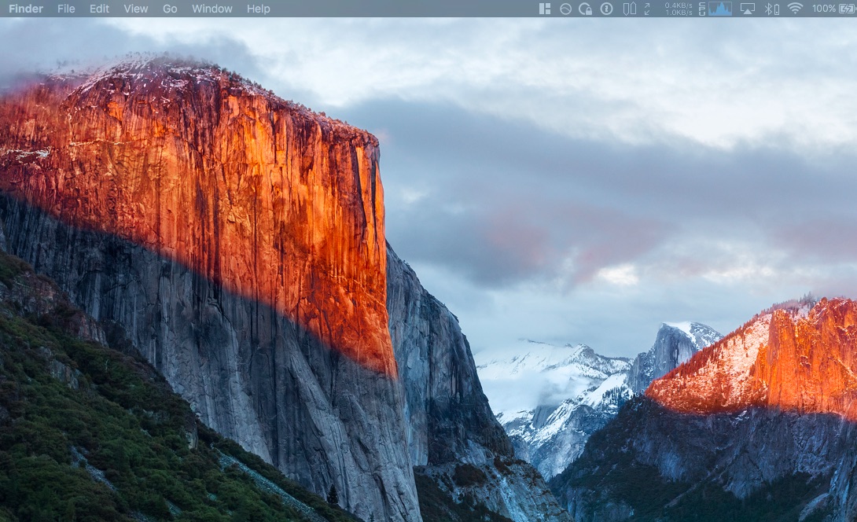
Task: Open the Help menu
Action: (x=259, y=9)
